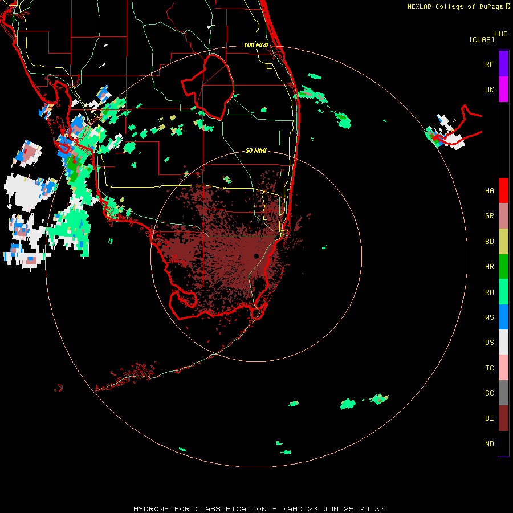
Task: Click the BD legend label
Action: coord(489,242)
